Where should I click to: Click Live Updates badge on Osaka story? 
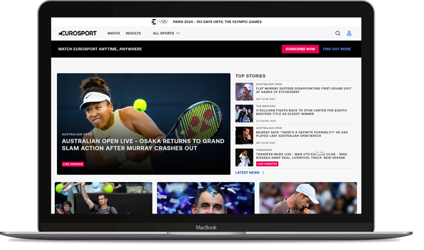point(73,164)
